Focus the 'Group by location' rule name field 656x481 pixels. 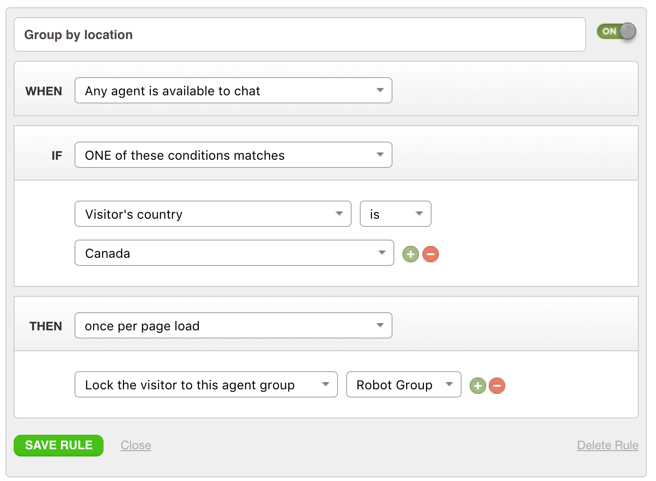300,35
